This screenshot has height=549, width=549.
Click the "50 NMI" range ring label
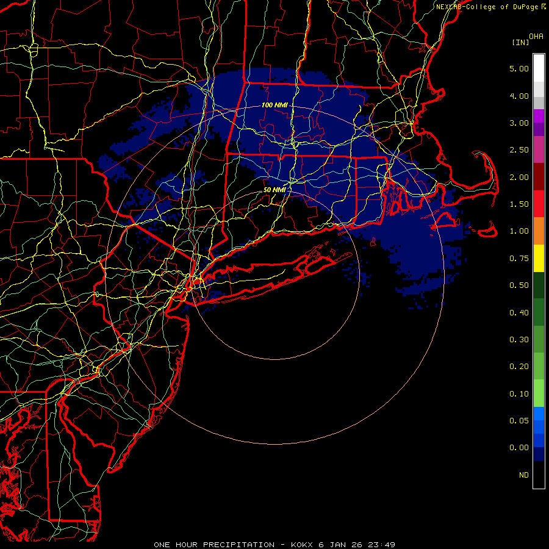click(275, 190)
